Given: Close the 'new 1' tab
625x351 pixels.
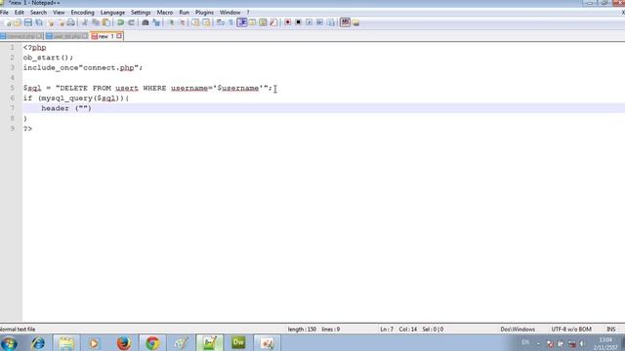Looking at the screenshot, I should pos(119,36).
